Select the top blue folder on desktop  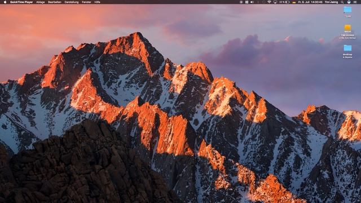tap(347, 10)
